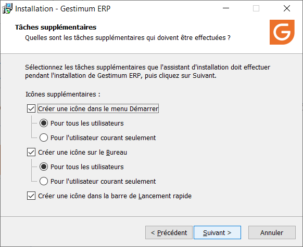This screenshot has height=247, width=303.
Task: Minimize the installer window
Action: 226,8
